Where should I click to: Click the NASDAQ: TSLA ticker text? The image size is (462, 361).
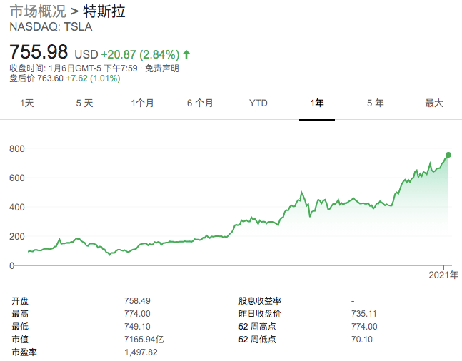click(51, 27)
